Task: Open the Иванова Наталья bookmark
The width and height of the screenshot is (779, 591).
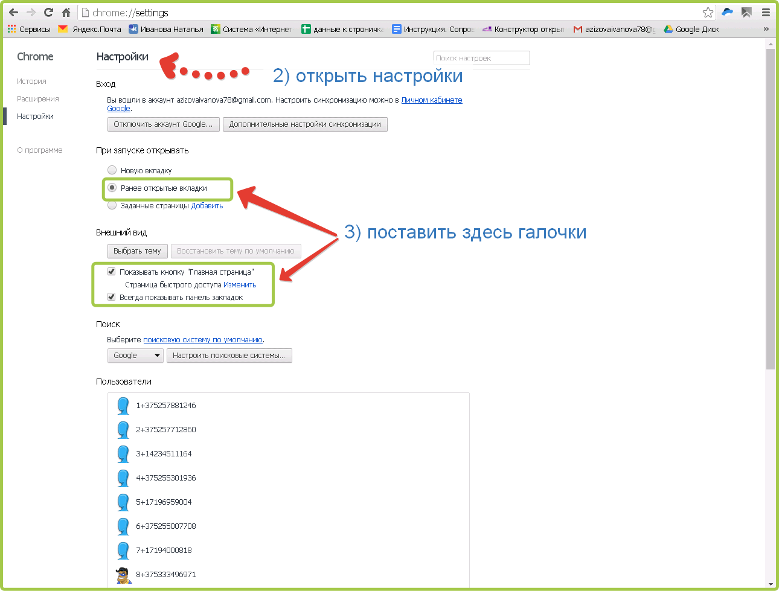Action: pyautogui.click(x=166, y=29)
